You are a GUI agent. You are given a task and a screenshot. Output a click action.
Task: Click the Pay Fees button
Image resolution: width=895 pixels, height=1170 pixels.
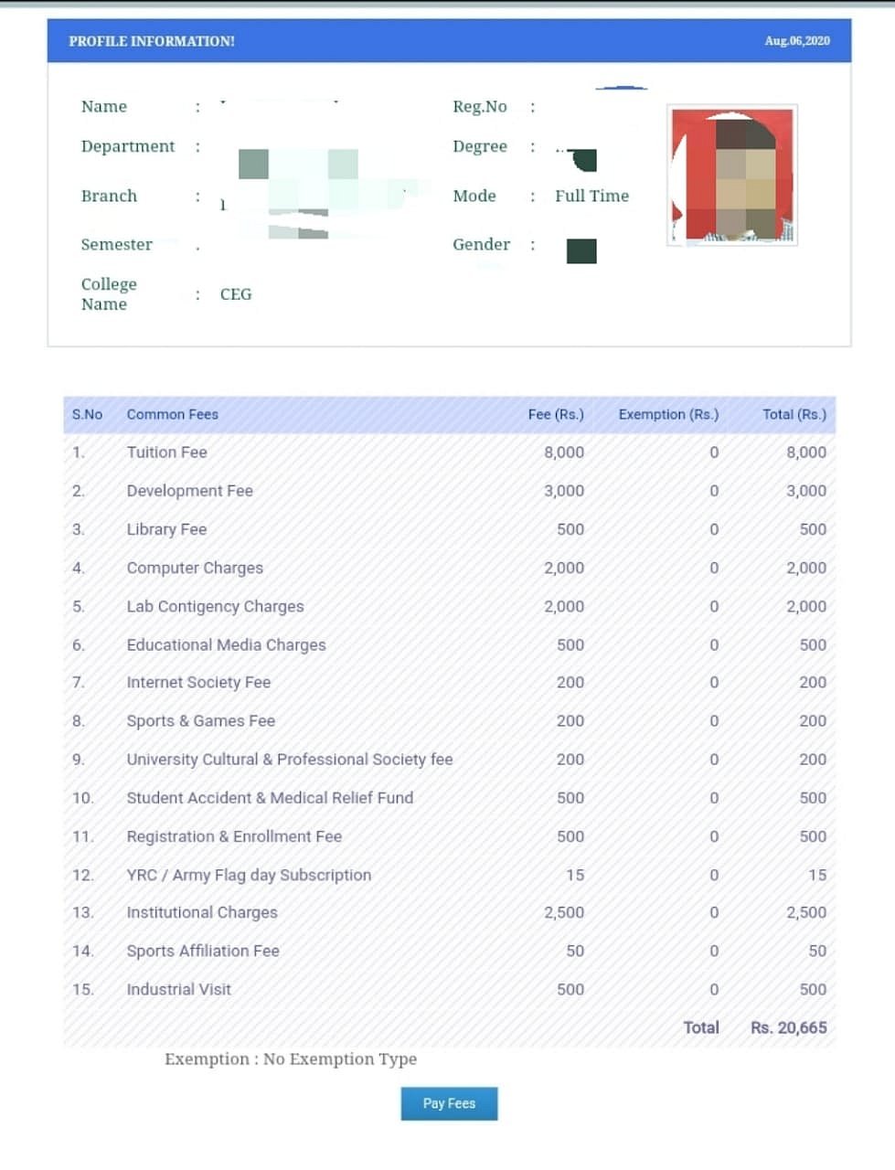click(x=449, y=1103)
